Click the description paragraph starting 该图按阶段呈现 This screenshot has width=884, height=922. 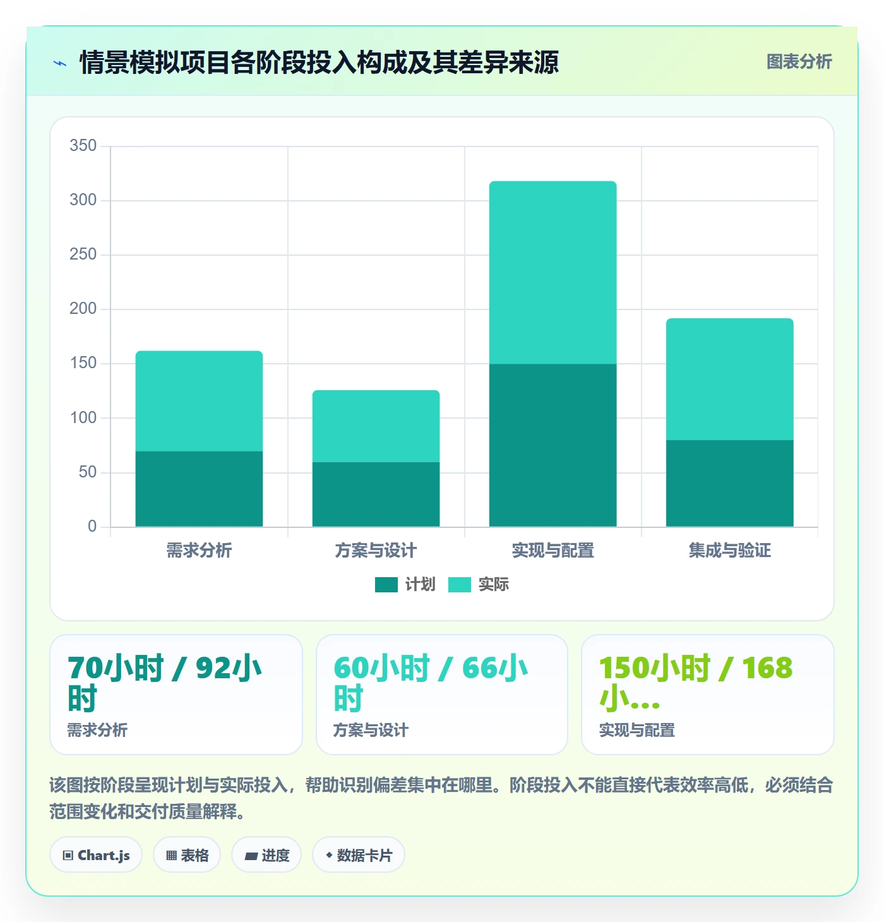coord(441,798)
